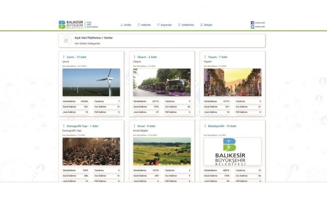Click the purple buses thumbnail image
Screen dimensions: 327x201
click(162, 82)
